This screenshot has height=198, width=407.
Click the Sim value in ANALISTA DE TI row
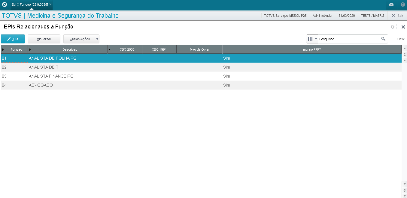click(226, 67)
